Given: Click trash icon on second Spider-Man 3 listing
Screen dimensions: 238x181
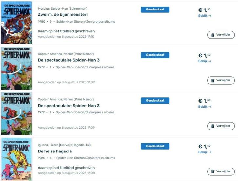Looking at the screenshot, I should coord(213,126).
